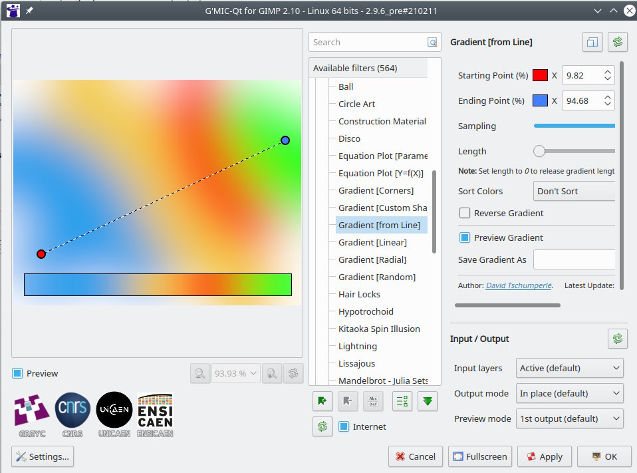The width and height of the screenshot is (637, 473).
Task: Open the Preview mode dropdown
Action: [x=570, y=418]
